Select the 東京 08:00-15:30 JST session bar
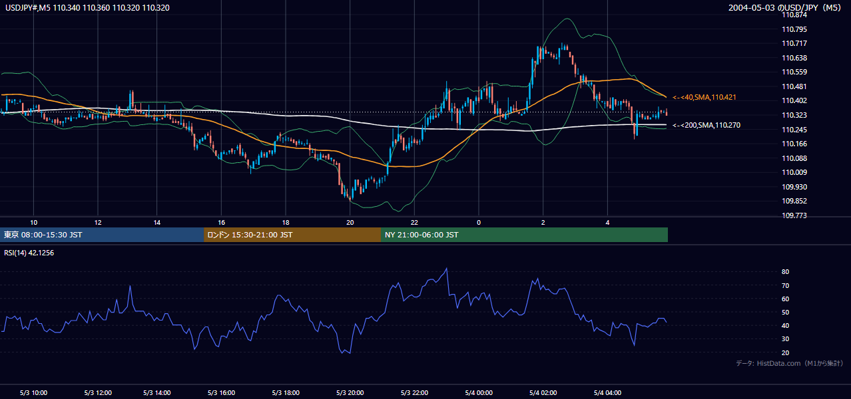The height and width of the screenshot is (399, 851). (102, 235)
